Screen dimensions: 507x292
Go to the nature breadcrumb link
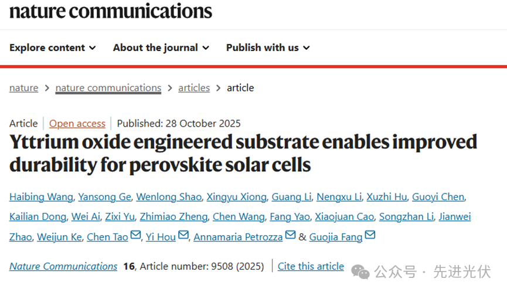[x=23, y=88]
